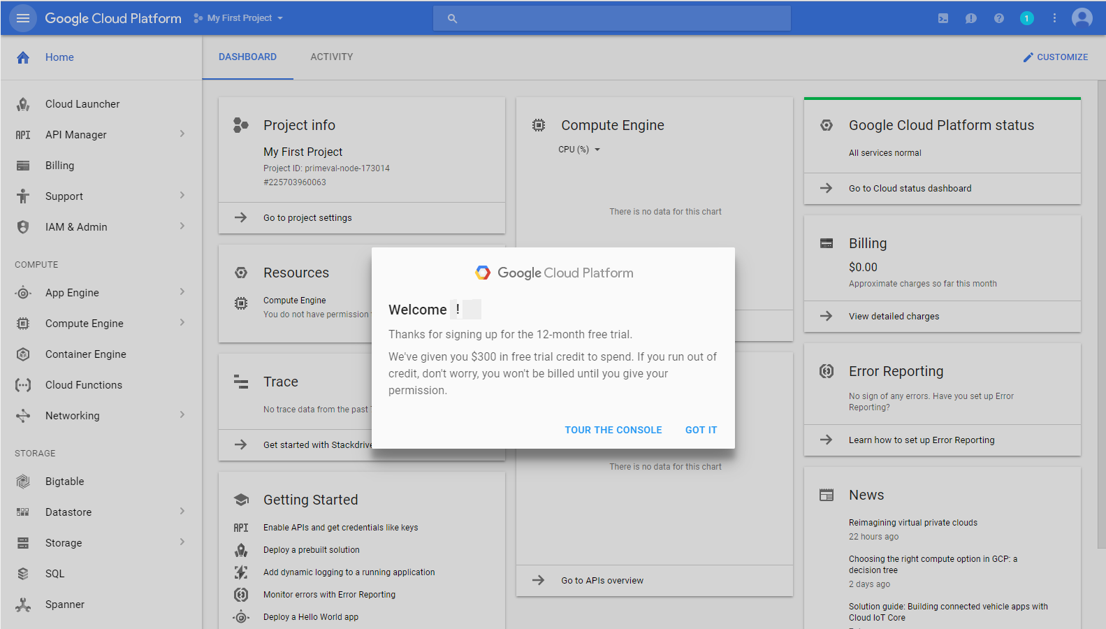Click the Spanner icon in sidebar
This screenshot has width=1106, height=629.
tap(23, 605)
